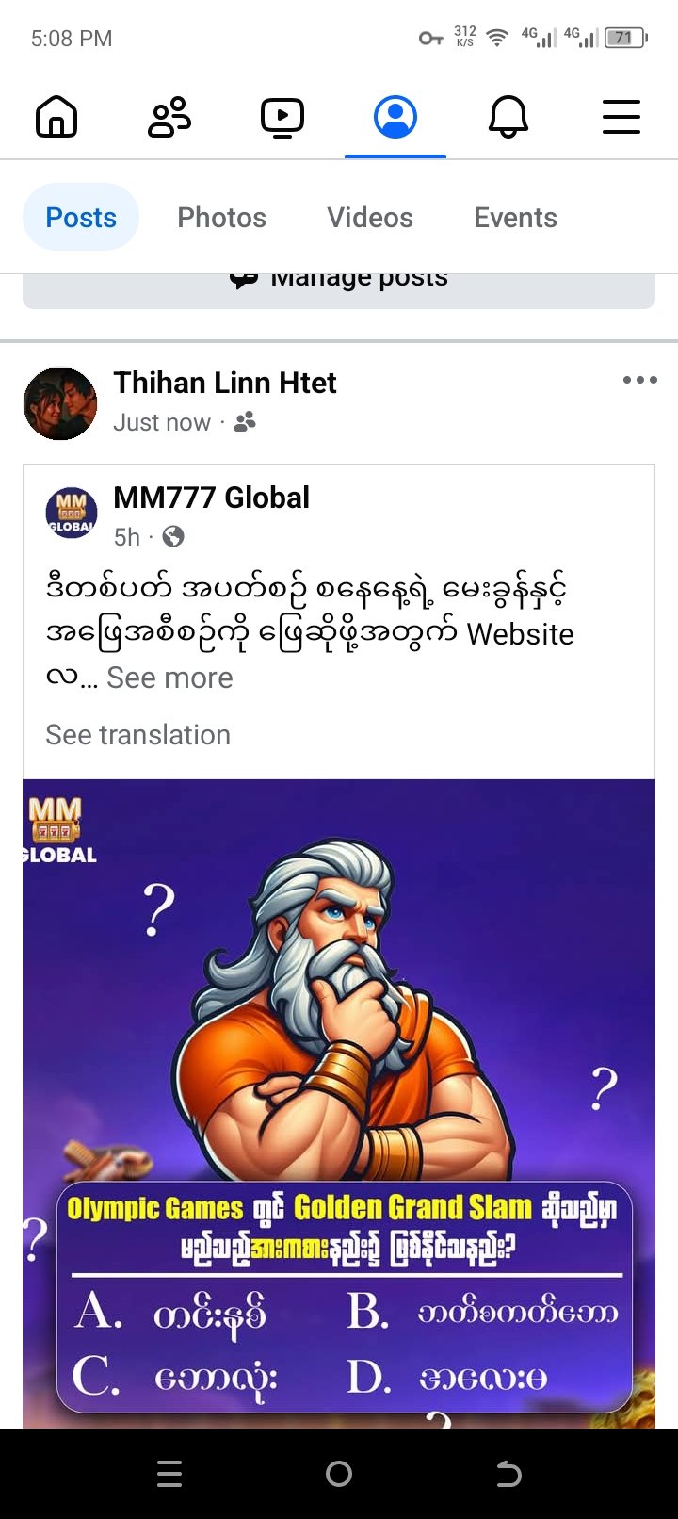Tap the Android back navigation button
Screen dimensions: 678x1519
pyautogui.click(x=508, y=1474)
